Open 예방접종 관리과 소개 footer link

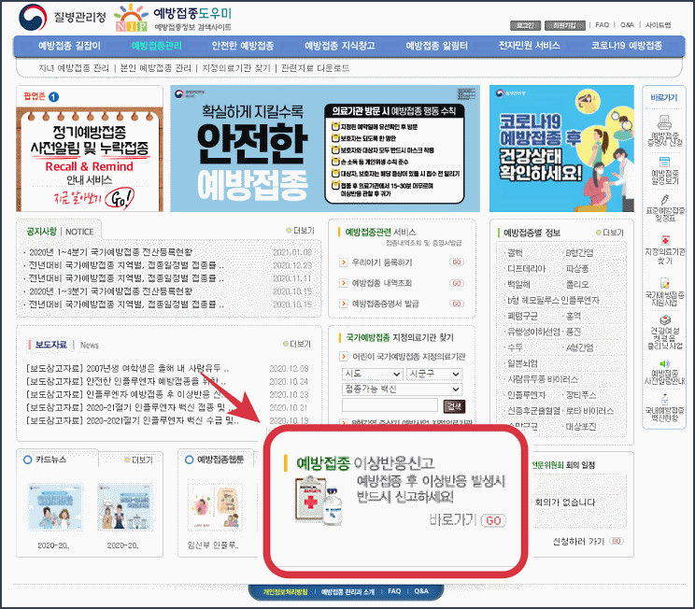tap(347, 591)
